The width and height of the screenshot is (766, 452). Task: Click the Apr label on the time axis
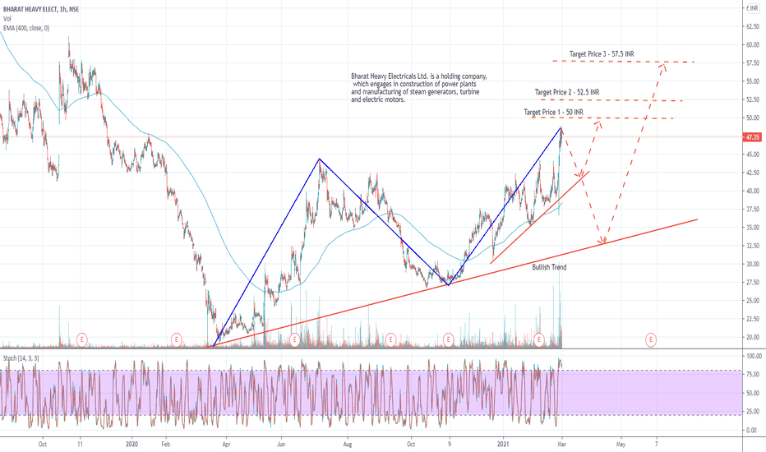[226, 444]
